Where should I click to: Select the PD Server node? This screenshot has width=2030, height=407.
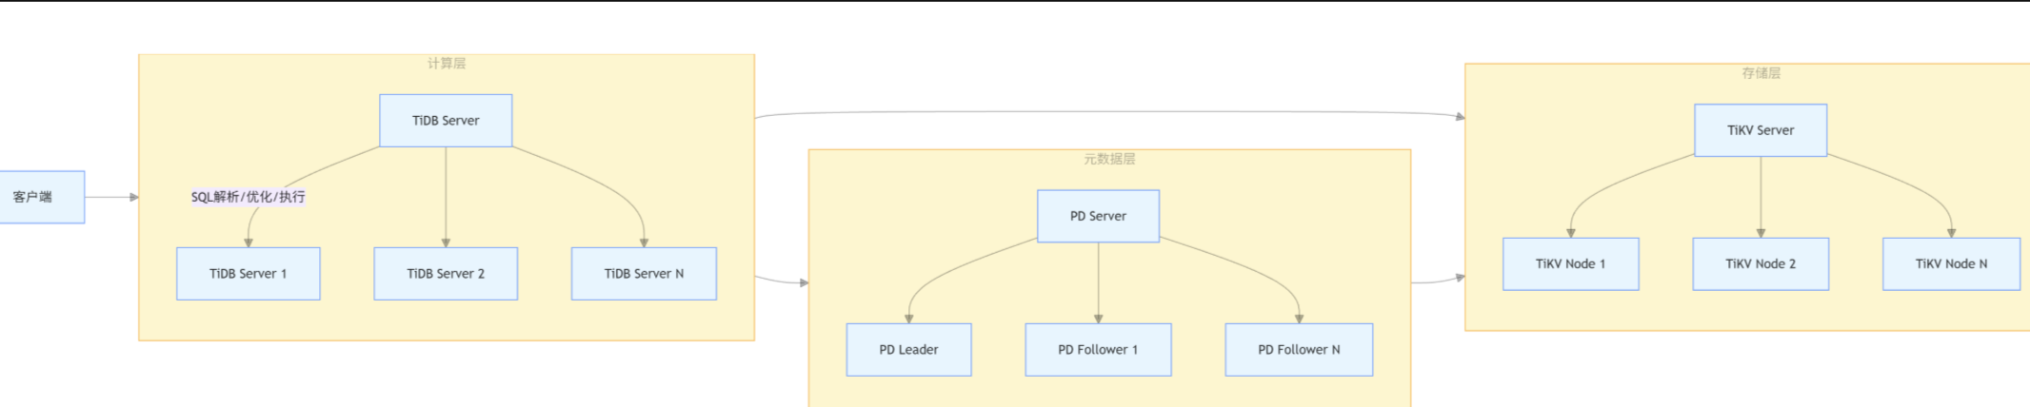(1098, 216)
